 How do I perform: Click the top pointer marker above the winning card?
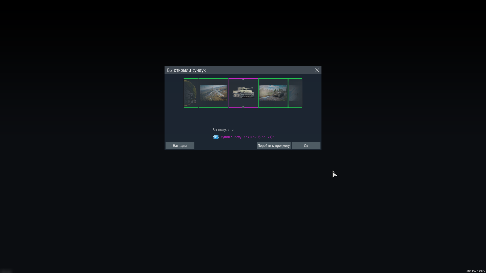pos(243,80)
